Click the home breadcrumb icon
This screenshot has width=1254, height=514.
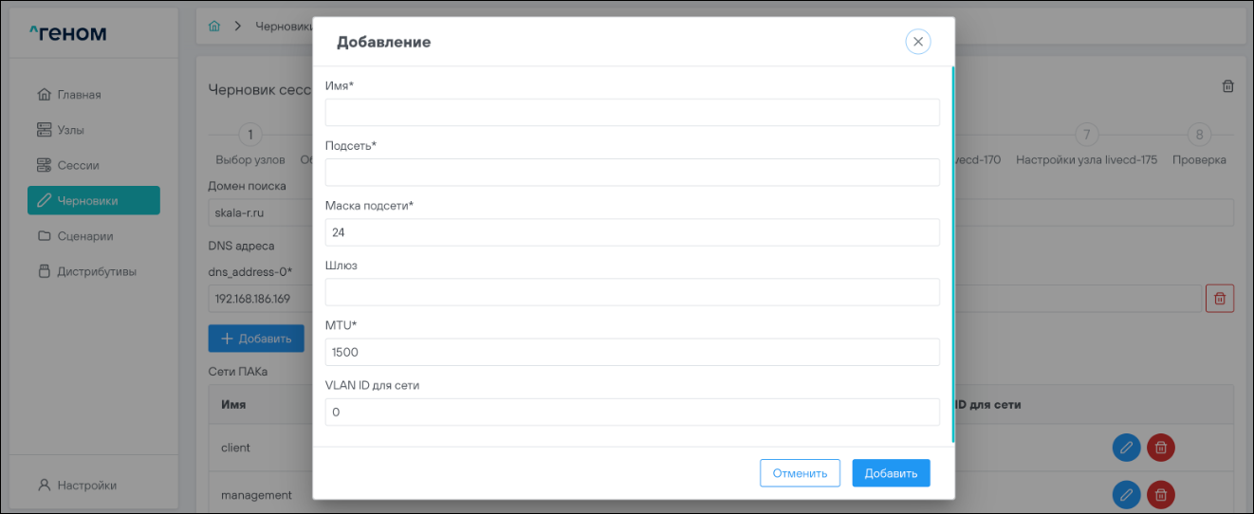[x=214, y=26]
